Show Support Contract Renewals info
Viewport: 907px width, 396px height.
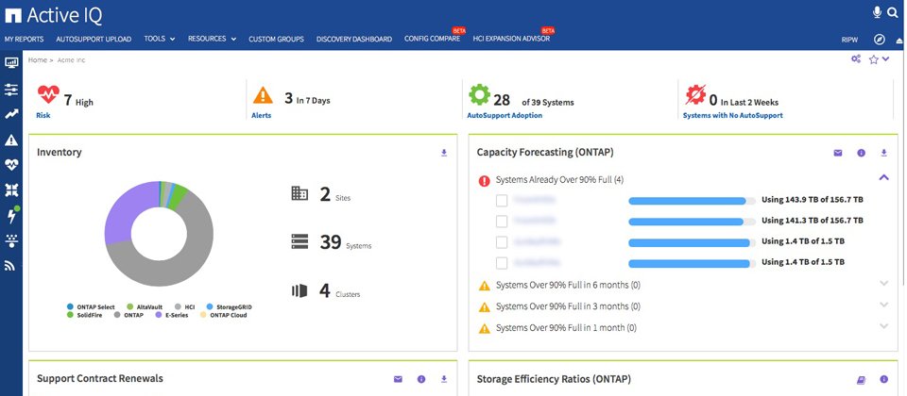[421, 379]
